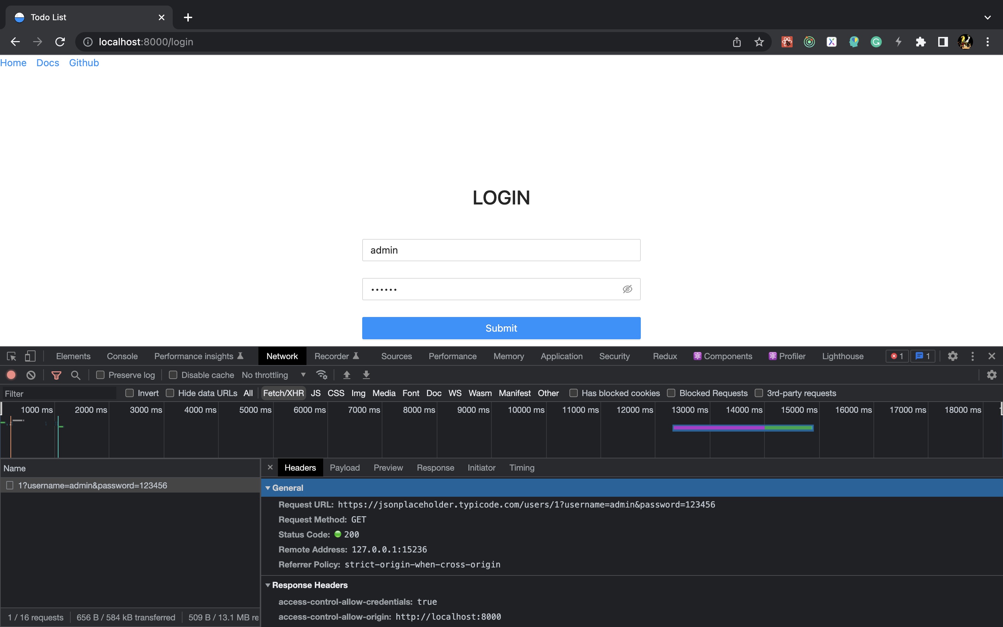Open the No throttling dropdown
The width and height of the screenshot is (1003, 627).
(x=273, y=375)
